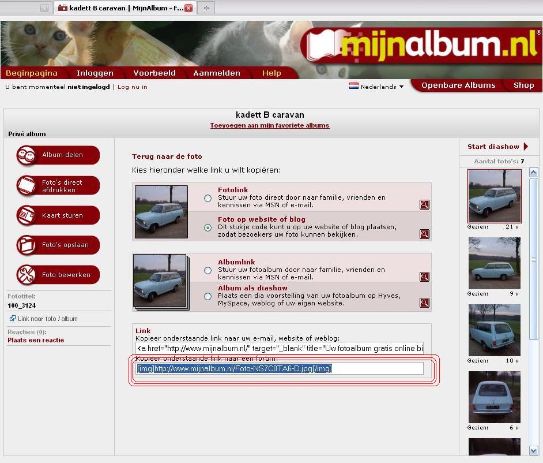The height and width of the screenshot is (463, 543).
Task: Click the Start diashow arrow
Action: tap(526, 147)
